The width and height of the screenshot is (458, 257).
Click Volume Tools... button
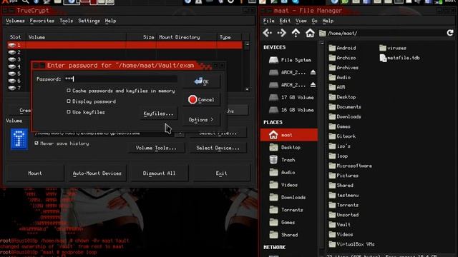[156, 148]
